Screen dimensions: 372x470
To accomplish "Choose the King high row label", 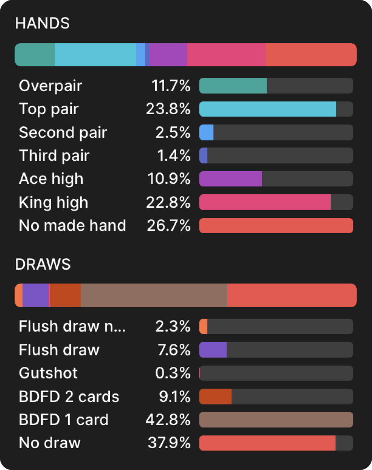I will 53,202.
